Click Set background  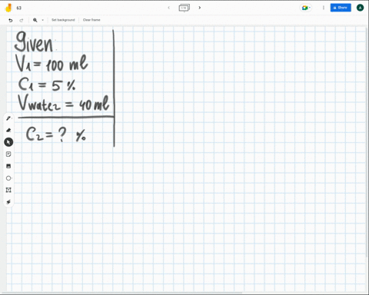coord(63,20)
